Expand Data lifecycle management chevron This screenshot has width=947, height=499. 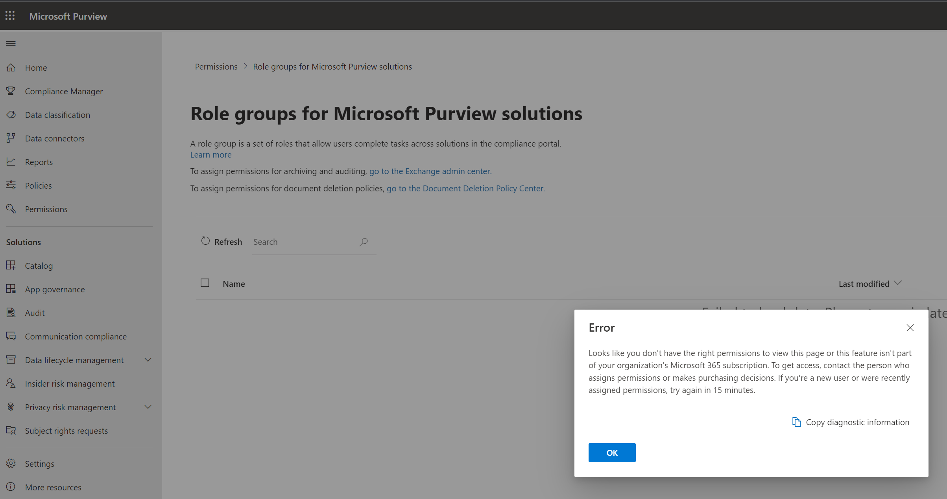(x=148, y=360)
